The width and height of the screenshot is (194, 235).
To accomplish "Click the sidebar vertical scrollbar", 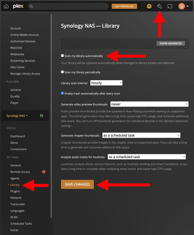I will pos(51,116).
